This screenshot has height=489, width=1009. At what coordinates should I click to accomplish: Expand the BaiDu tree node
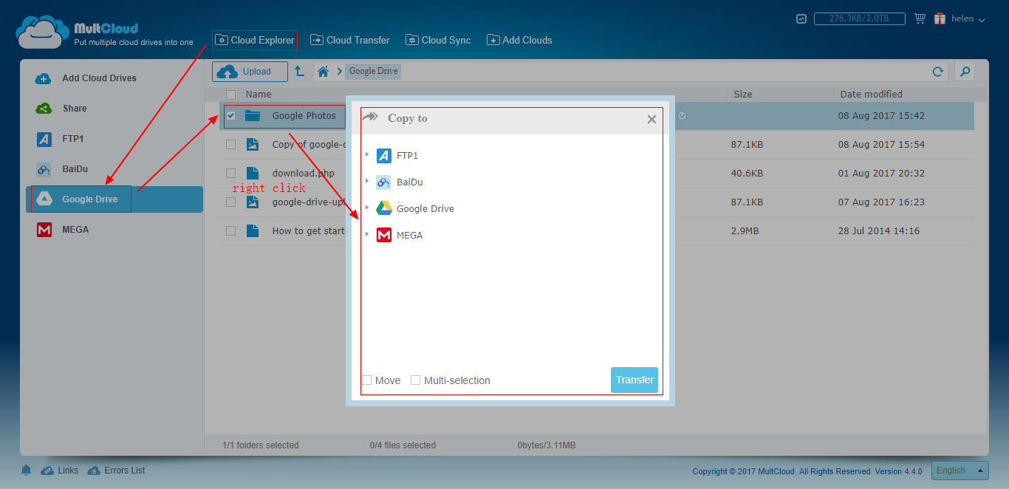click(367, 181)
